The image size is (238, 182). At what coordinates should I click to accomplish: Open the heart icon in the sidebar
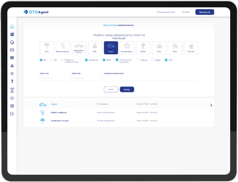point(12,98)
